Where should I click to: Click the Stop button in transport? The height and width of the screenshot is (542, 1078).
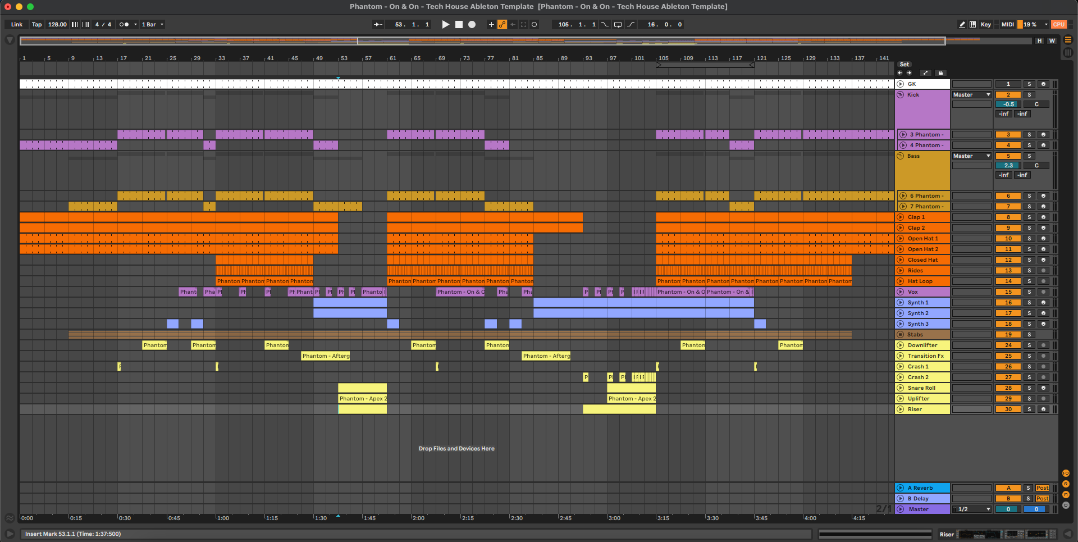(x=459, y=25)
